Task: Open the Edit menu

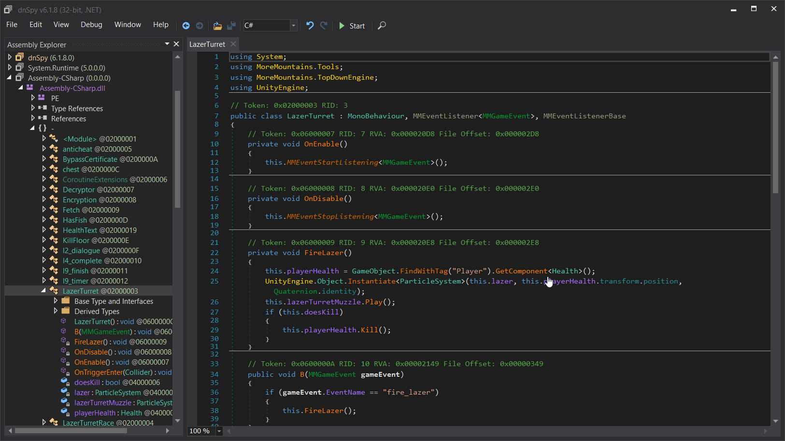Action: pyautogui.click(x=36, y=25)
